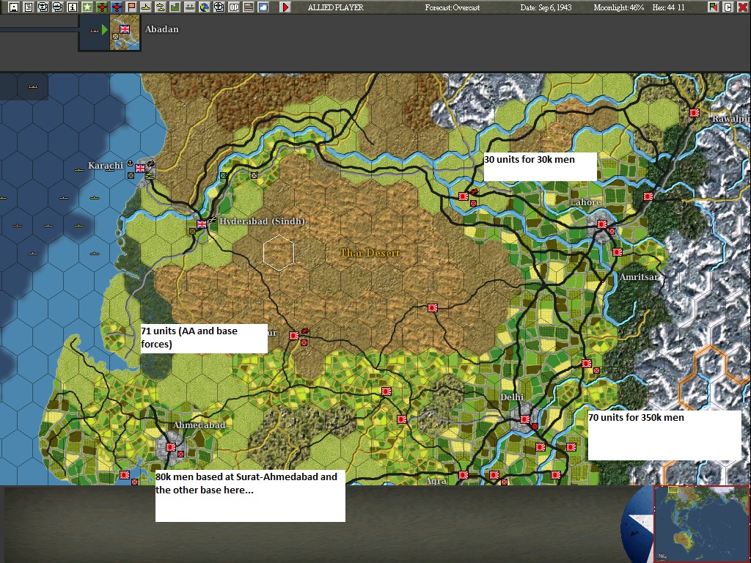Image resolution: width=751 pixels, height=563 pixels.
Task: Click the single yellow ship toolbar icon
Action: [146, 7]
